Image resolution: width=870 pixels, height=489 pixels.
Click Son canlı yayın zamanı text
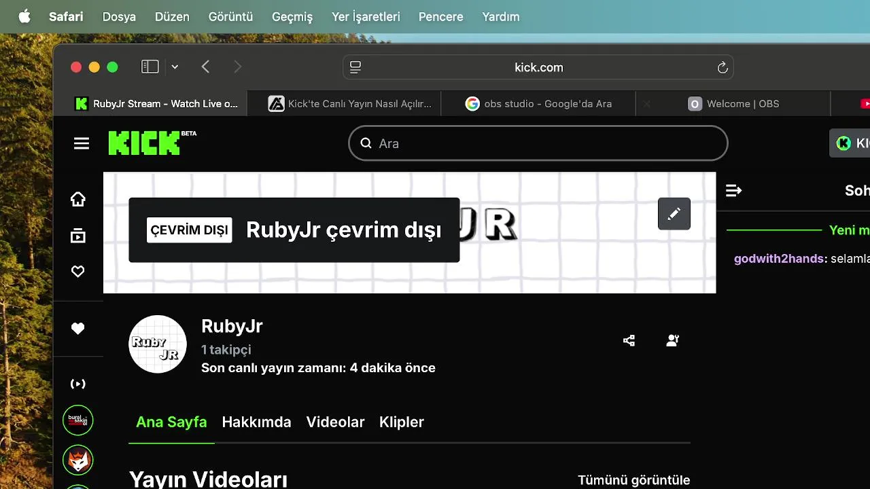pos(318,368)
